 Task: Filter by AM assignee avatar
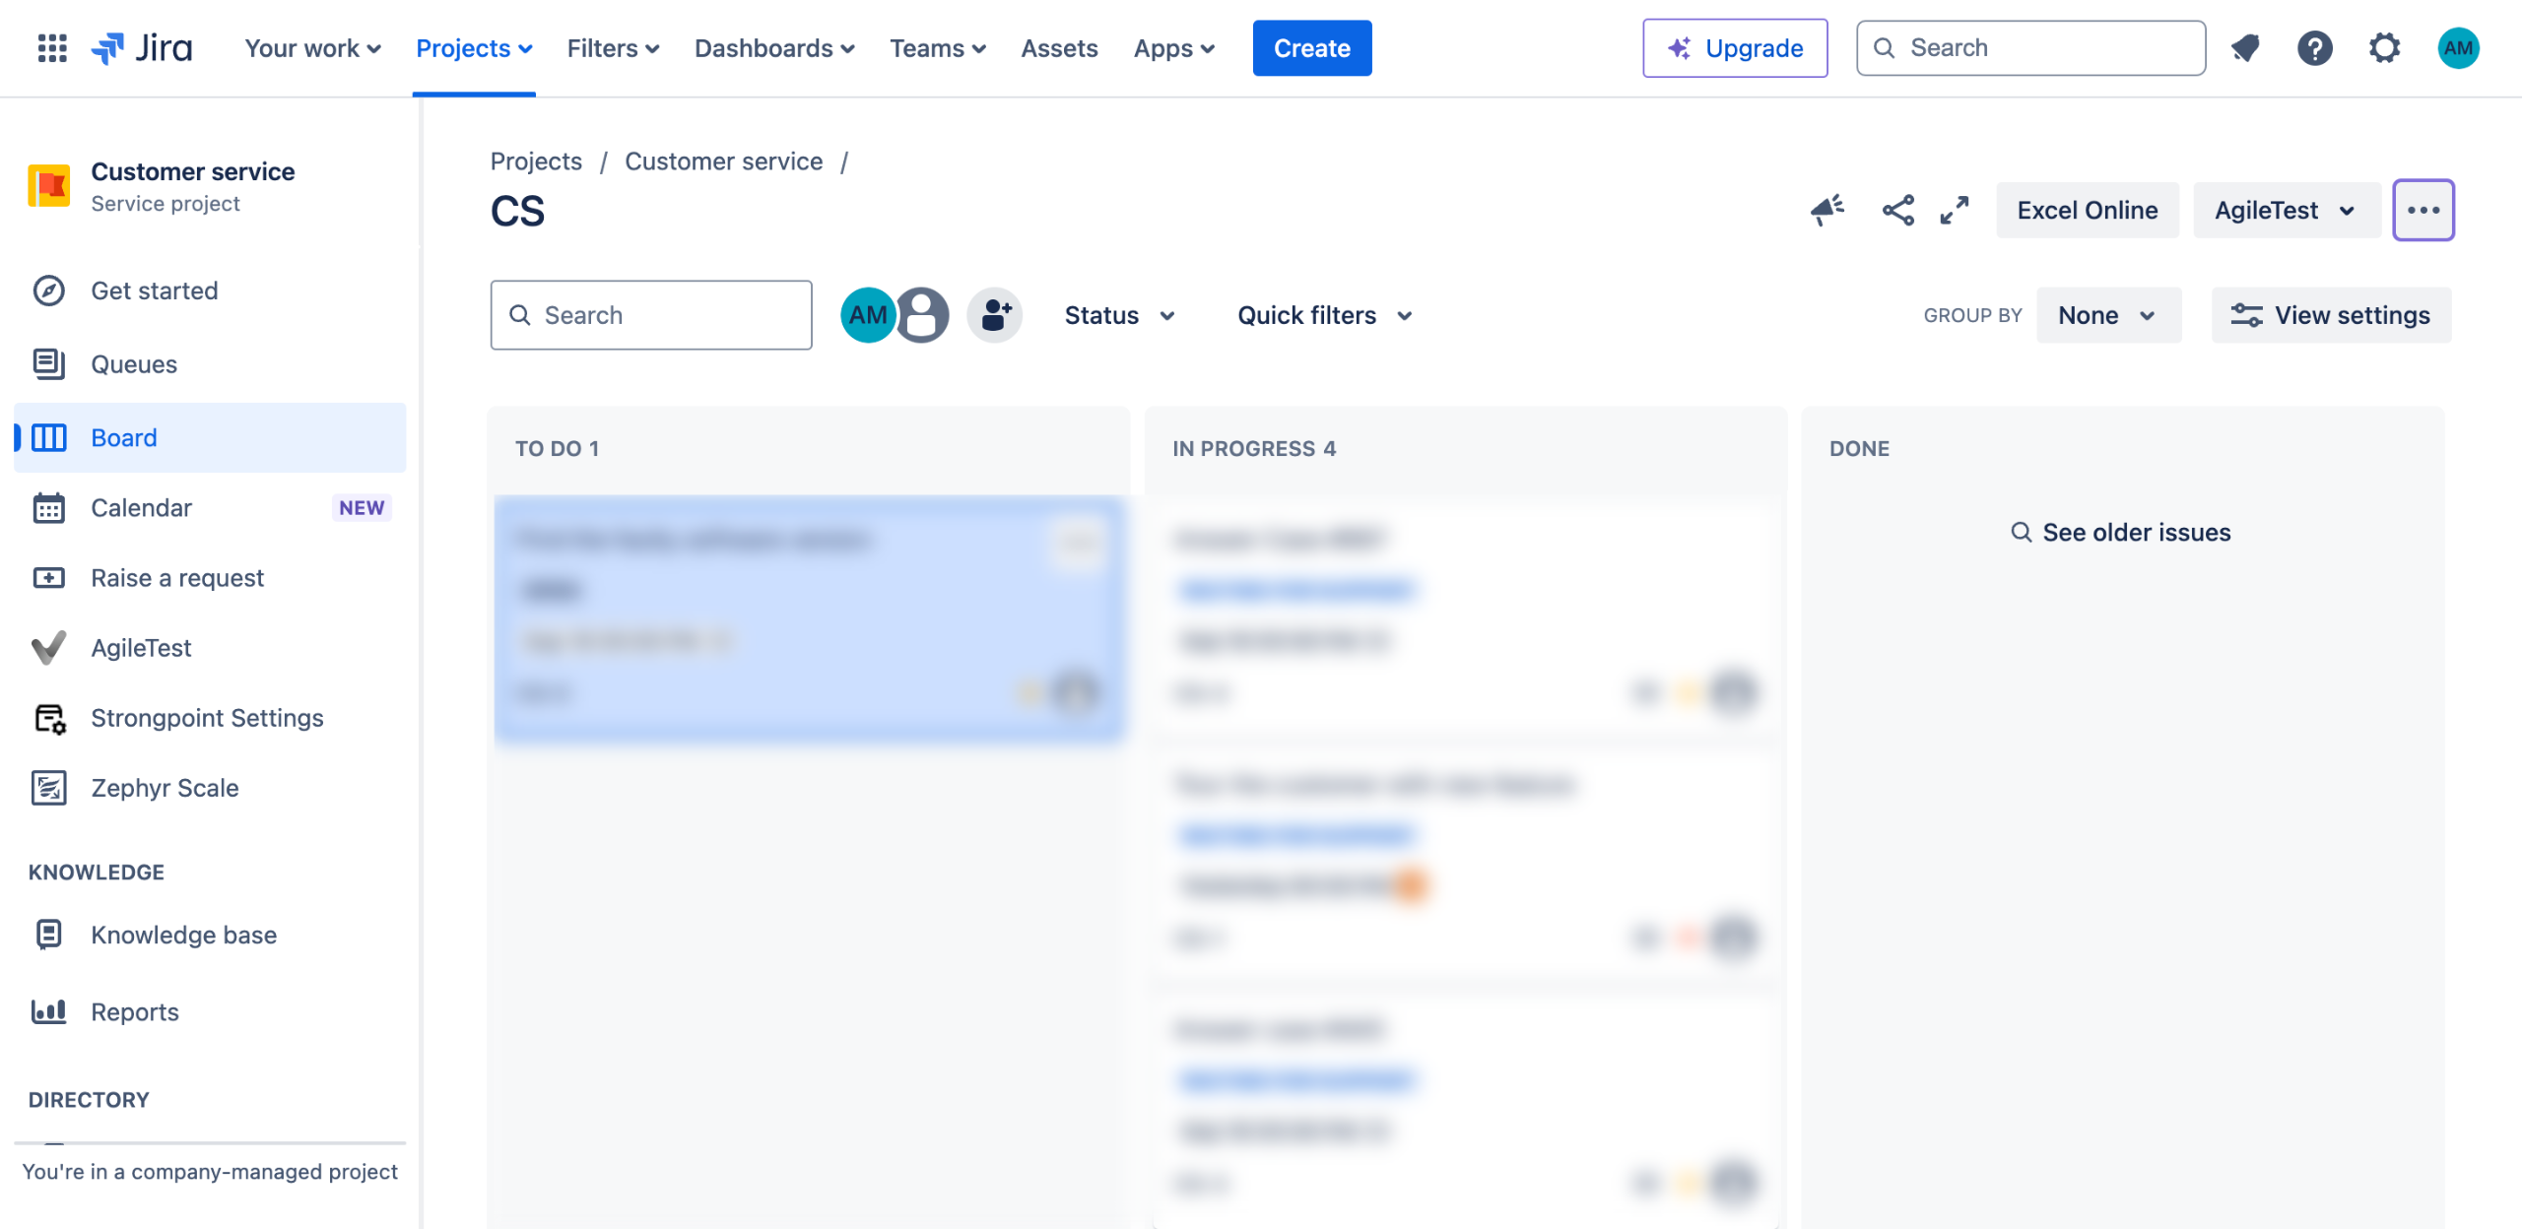[x=866, y=315]
